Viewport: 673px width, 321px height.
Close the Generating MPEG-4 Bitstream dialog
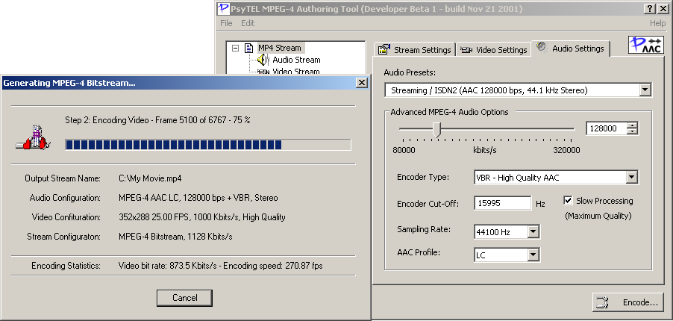362,83
